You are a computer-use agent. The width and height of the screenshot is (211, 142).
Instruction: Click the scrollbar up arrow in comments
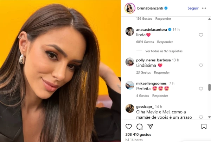tap(209, 19)
